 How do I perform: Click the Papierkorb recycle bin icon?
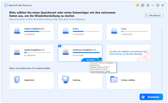(17, 80)
